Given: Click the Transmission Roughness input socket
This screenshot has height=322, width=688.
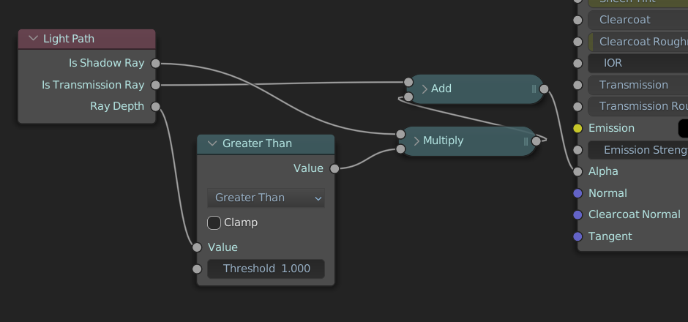Looking at the screenshot, I should click(578, 106).
